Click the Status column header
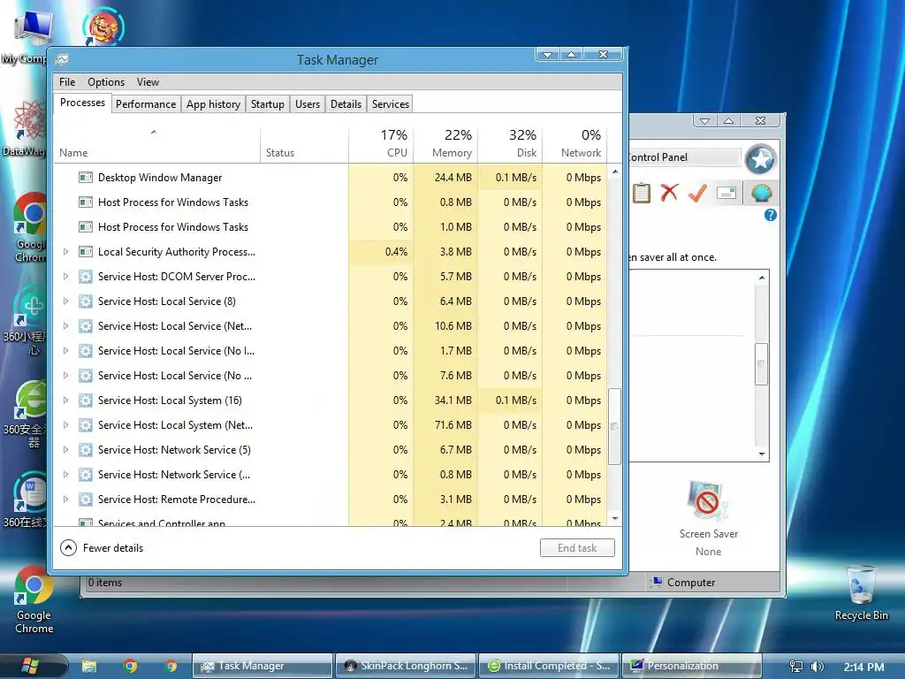The height and width of the screenshot is (679, 905). point(304,143)
